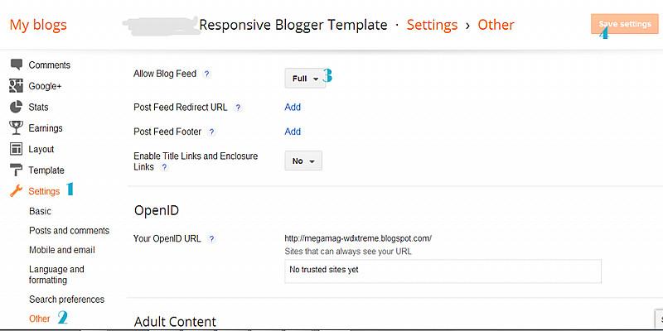Click the Comments speech bubble icon
The image size is (663, 331).
click(x=15, y=65)
